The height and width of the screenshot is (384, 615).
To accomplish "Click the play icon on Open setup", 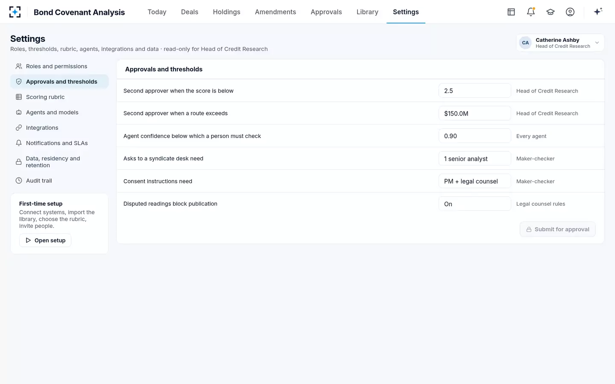I will [x=28, y=240].
